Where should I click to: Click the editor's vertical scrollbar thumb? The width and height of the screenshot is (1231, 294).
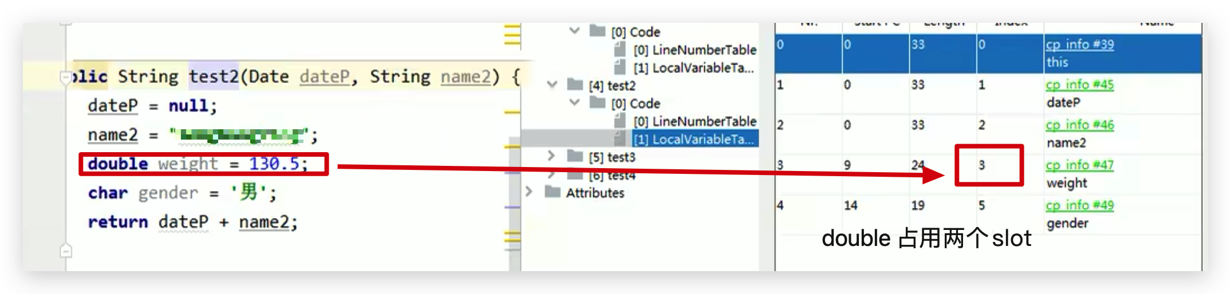[514, 206]
